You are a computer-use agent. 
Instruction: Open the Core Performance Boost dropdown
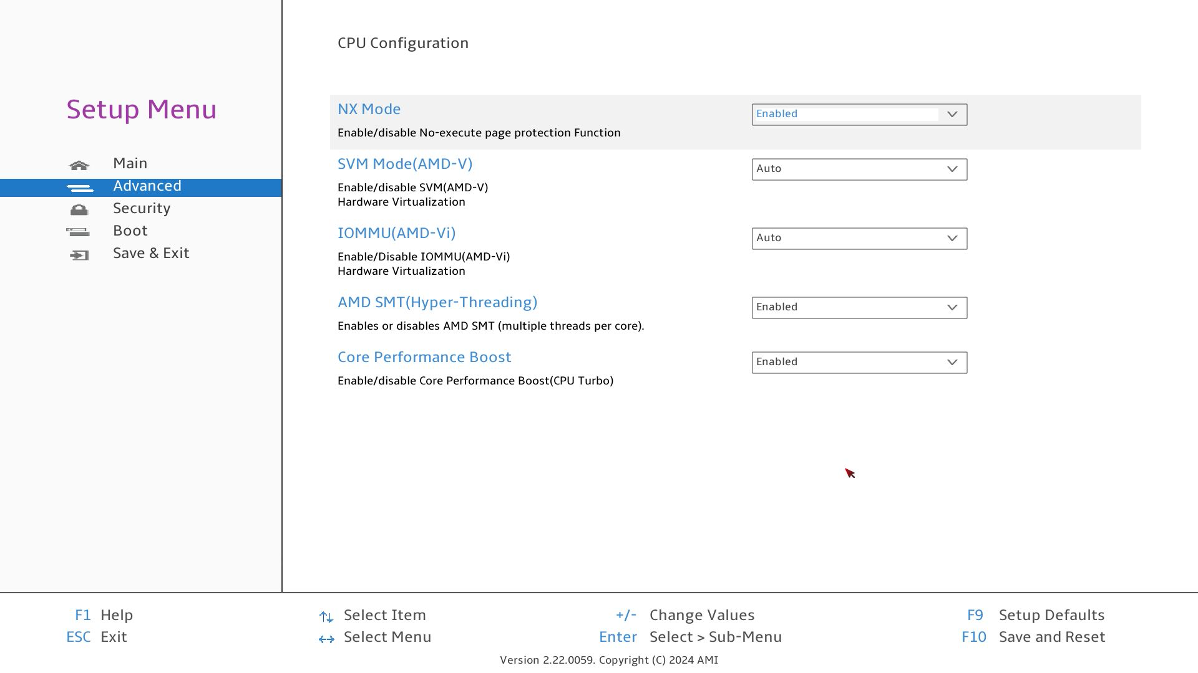coord(859,363)
